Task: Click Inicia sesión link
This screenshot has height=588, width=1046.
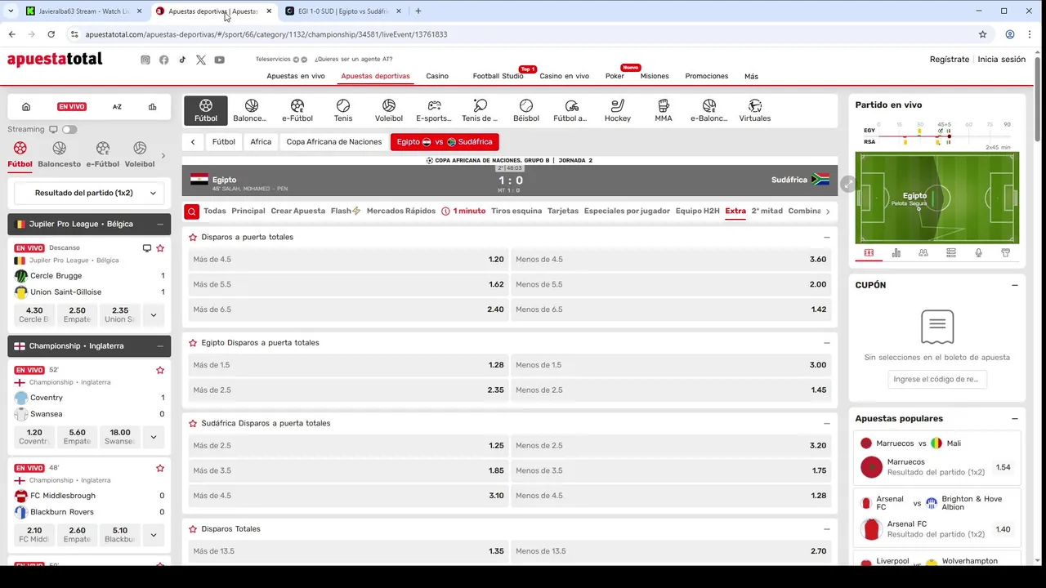Action: [x=1002, y=60]
